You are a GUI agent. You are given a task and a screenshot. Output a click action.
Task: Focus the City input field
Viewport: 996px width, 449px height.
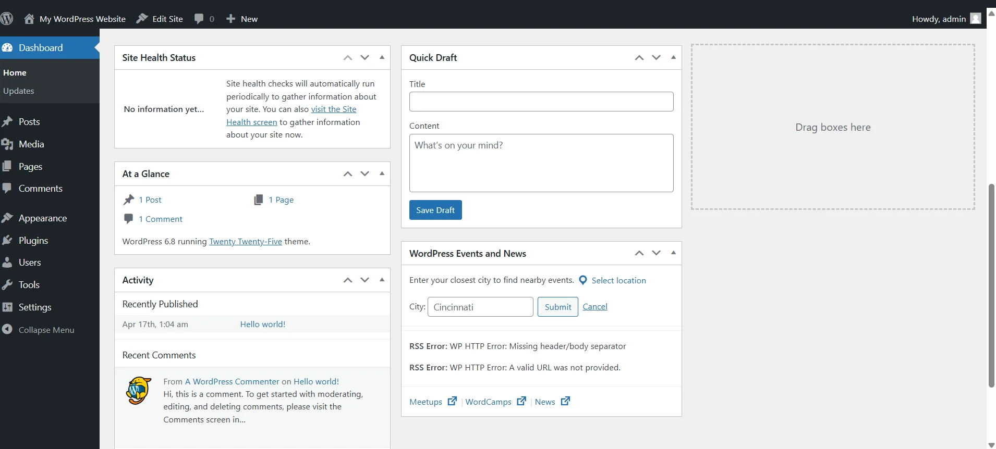[x=480, y=307]
